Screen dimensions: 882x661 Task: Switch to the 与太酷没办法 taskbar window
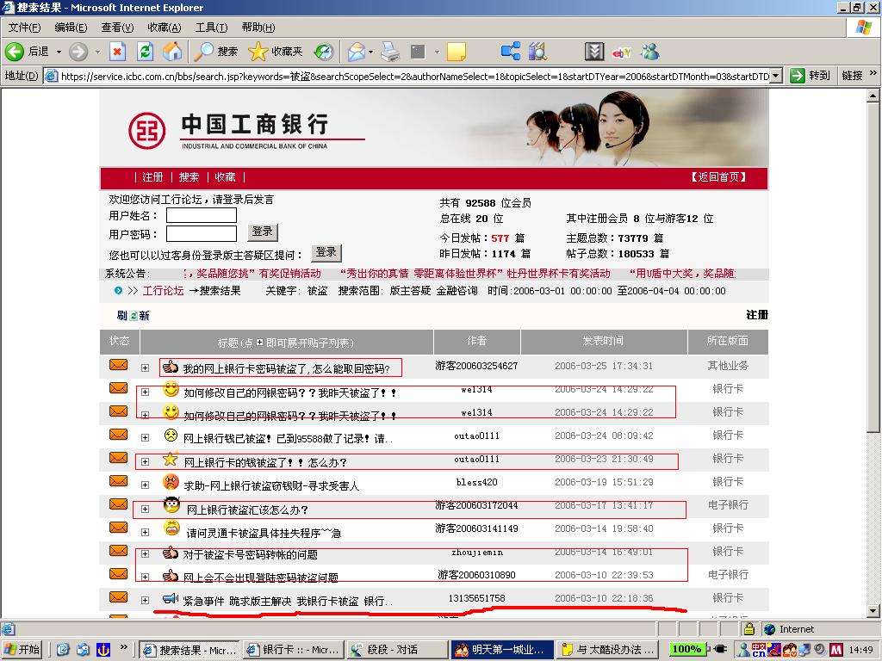[607, 650]
